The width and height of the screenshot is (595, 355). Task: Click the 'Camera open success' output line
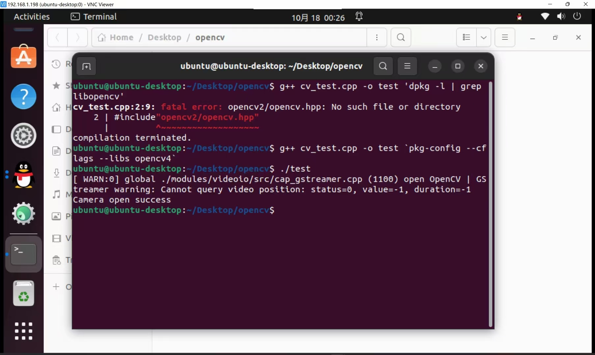122,200
